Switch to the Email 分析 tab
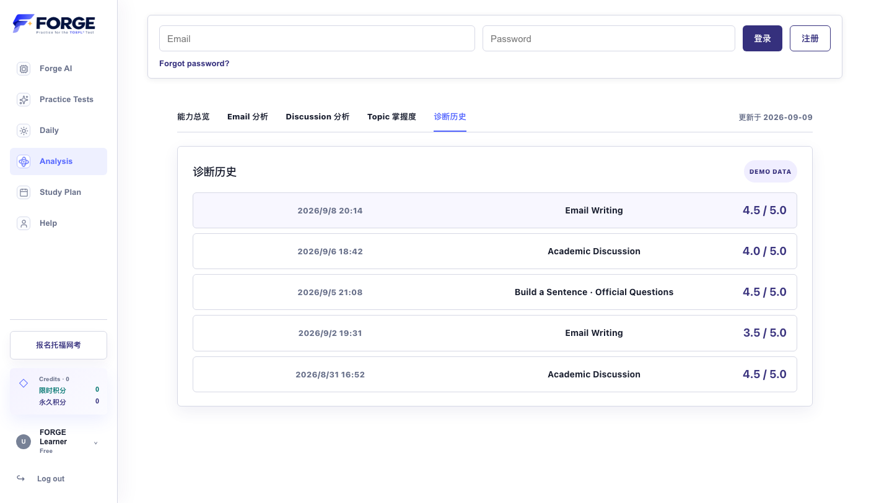 (248, 116)
